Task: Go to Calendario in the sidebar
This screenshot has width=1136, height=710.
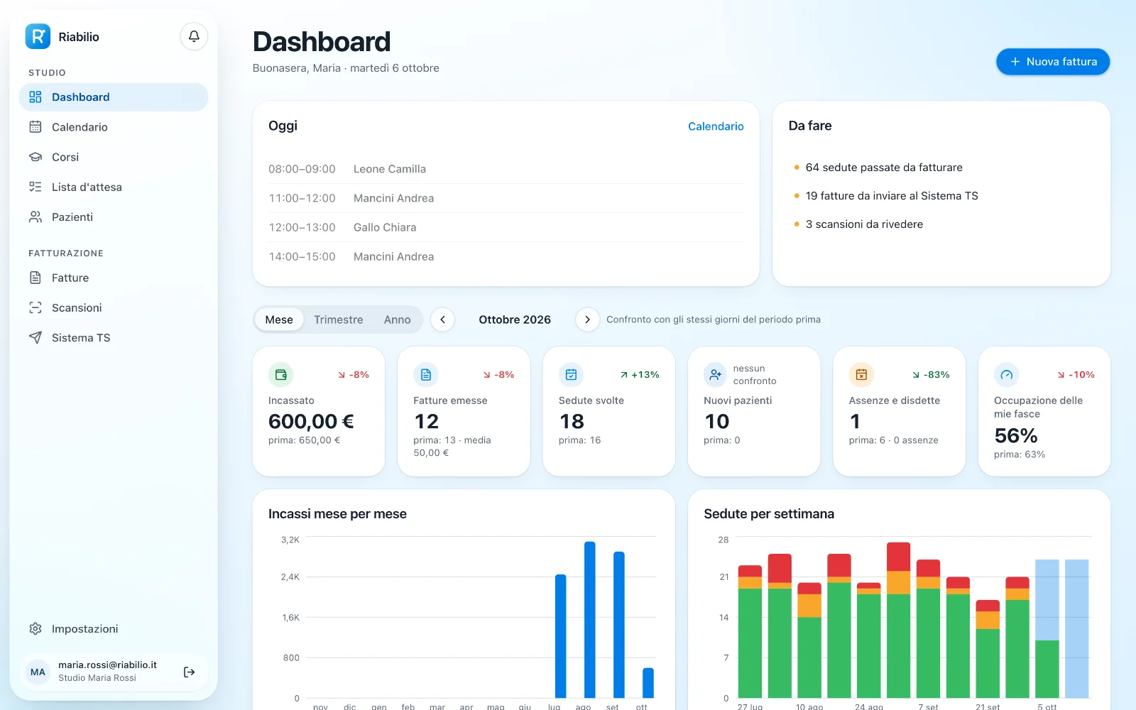Action: point(114,127)
